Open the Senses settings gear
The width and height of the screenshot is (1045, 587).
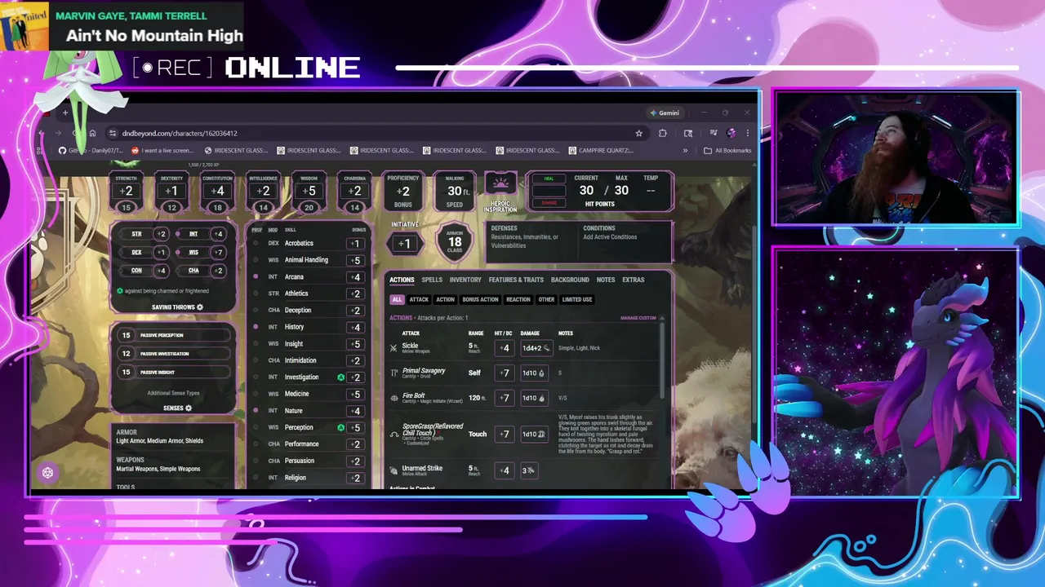click(x=189, y=408)
